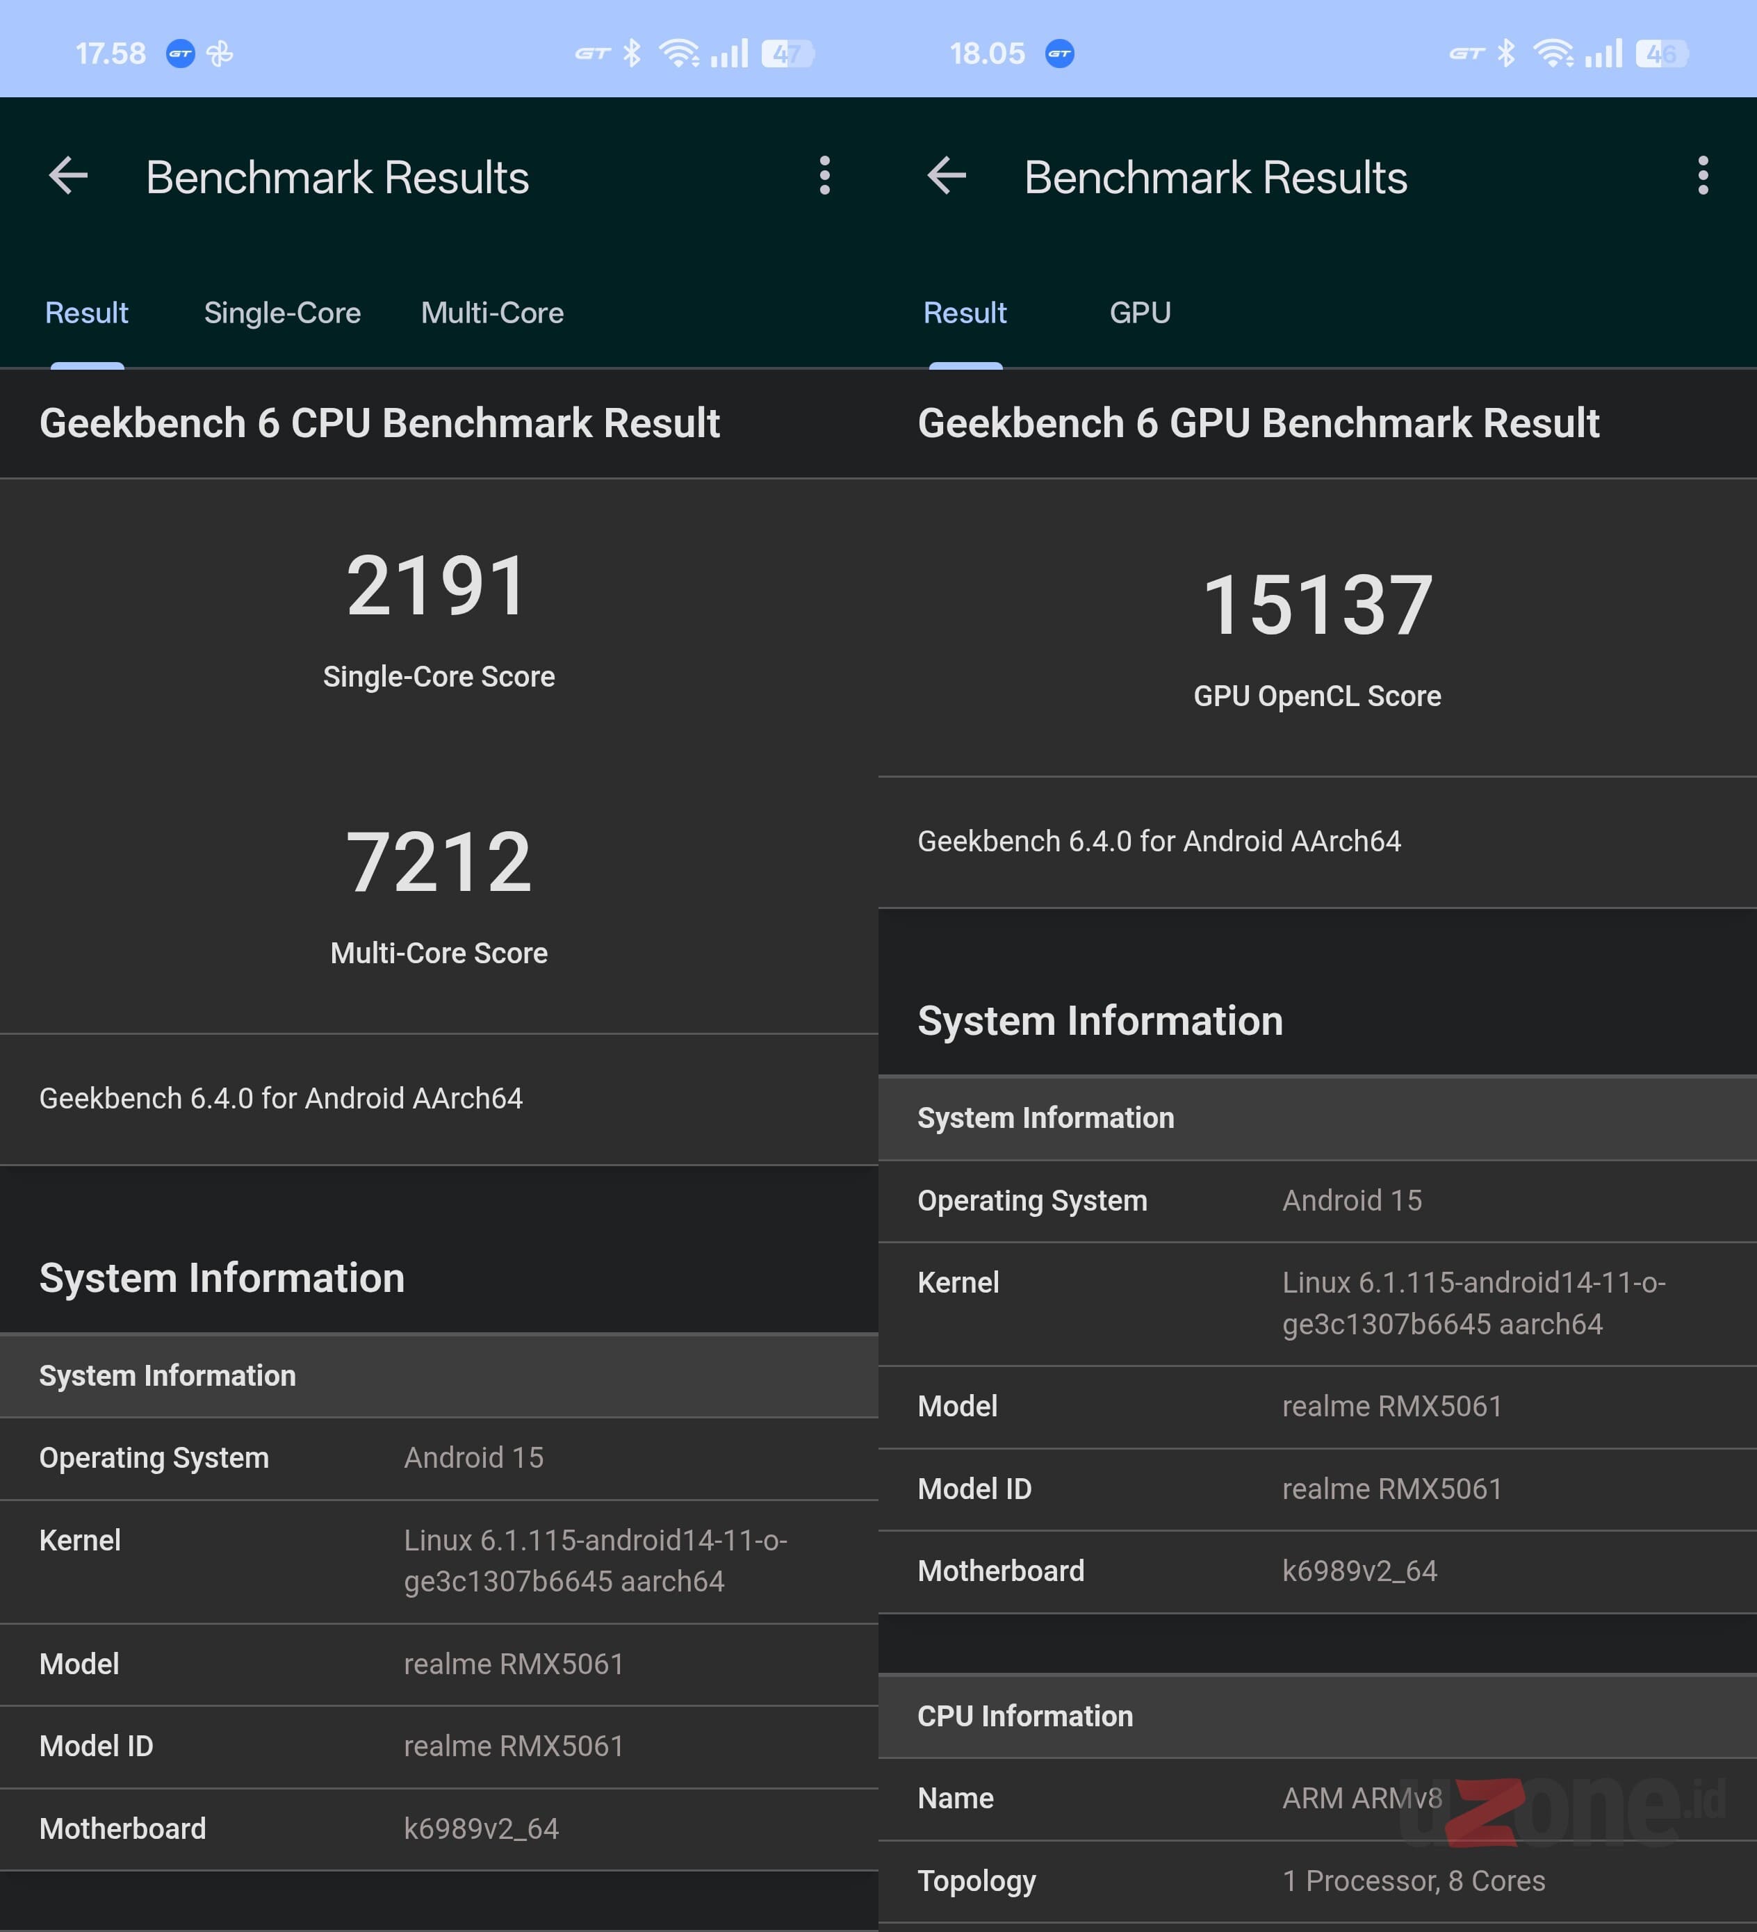Switch to GPU tab
The image size is (1757, 1932).
point(1140,313)
